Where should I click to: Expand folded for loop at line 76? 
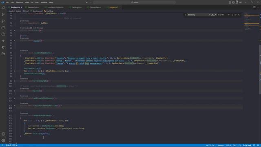click(15, 71)
